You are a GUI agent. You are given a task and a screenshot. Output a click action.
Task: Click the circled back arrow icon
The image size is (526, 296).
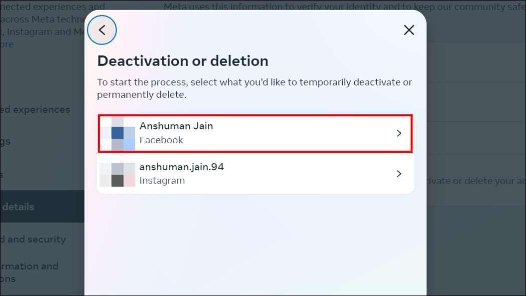(x=102, y=30)
